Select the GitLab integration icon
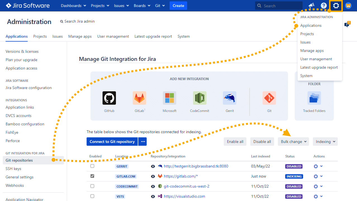 pyautogui.click(x=139, y=98)
